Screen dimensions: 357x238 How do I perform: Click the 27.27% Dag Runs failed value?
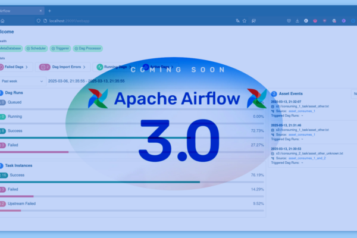point(257,145)
